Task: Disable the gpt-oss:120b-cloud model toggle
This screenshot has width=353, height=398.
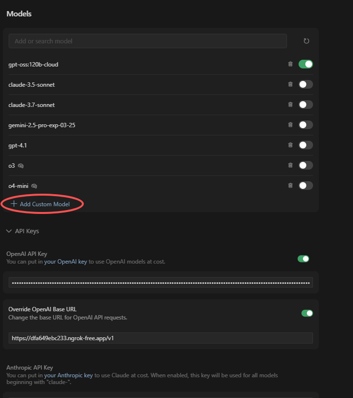Action: click(306, 64)
